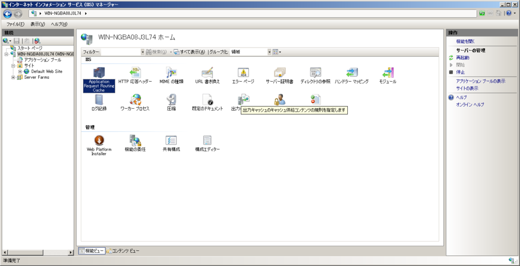Expand the Default Web Site node

(20, 72)
